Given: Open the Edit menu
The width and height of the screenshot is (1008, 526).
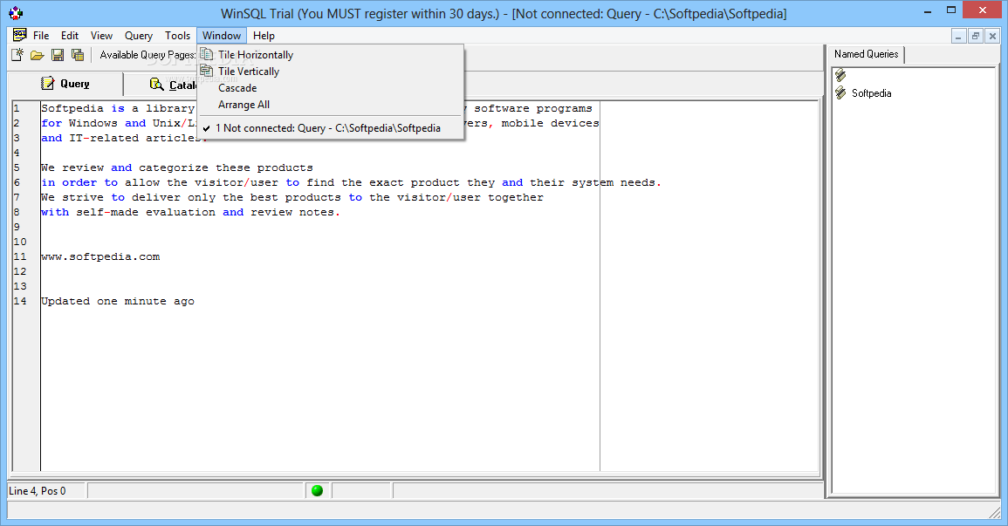Looking at the screenshot, I should click(70, 36).
